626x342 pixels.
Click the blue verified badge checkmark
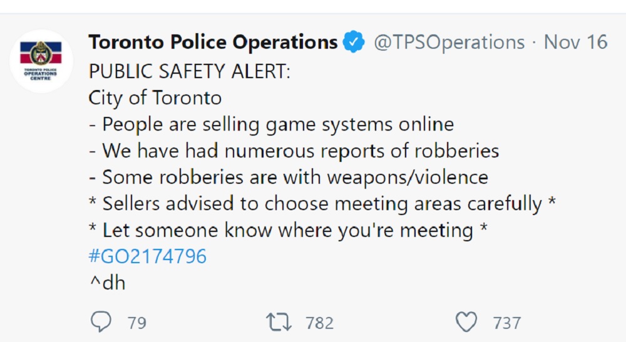click(x=354, y=42)
